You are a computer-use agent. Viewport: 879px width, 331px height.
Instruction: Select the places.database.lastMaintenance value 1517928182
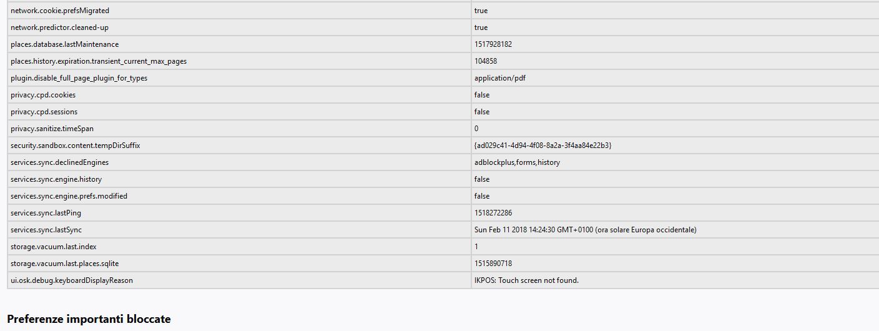493,44
